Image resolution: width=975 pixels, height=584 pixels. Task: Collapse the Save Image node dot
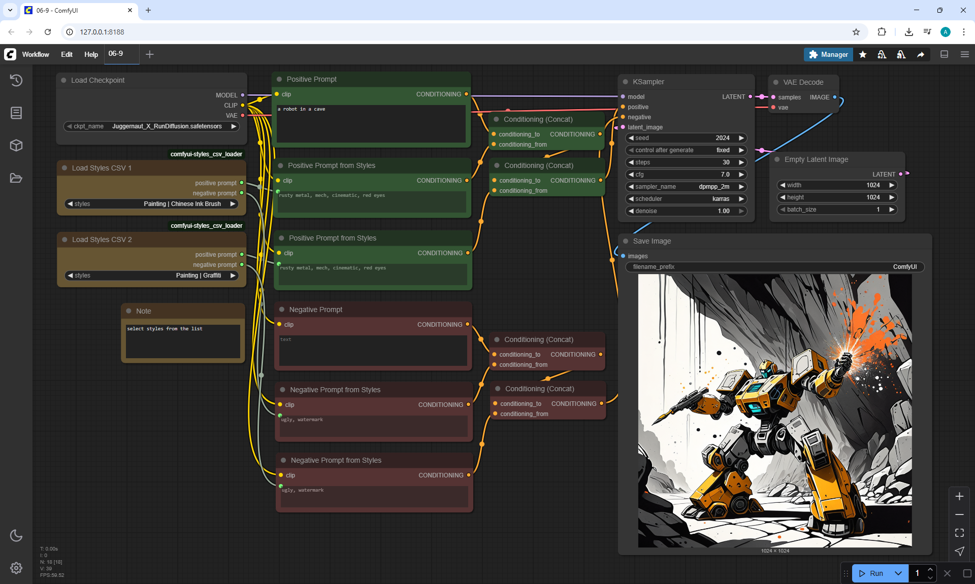[626, 241]
